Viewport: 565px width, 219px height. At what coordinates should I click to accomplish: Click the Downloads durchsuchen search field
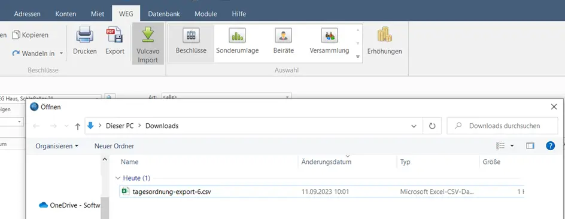click(502, 126)
